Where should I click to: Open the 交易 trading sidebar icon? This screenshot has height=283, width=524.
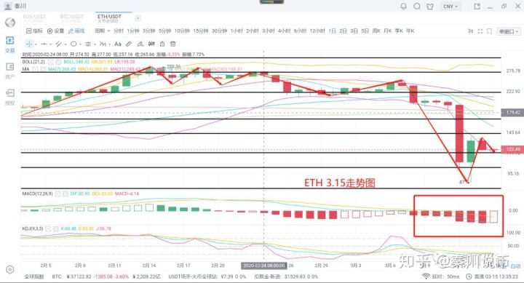(10, 44)
